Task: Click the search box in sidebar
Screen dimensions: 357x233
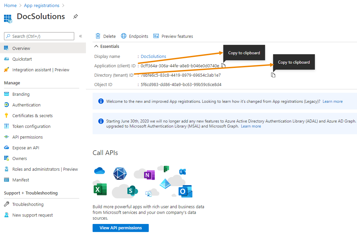Action: click(x=39, y=36)
